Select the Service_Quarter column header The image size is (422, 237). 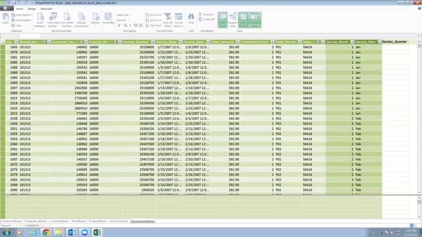394,42
